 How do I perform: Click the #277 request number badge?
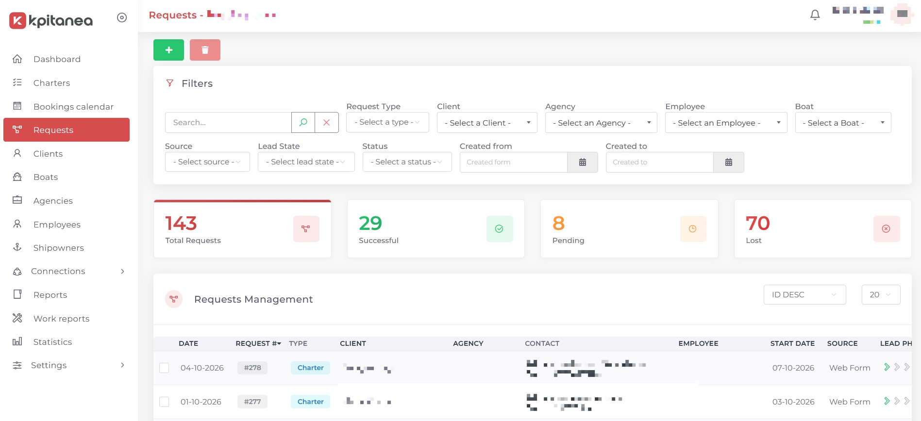coord(252,402)
